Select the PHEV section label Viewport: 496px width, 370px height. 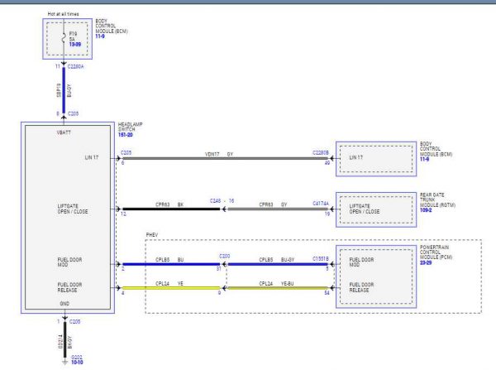click(x=152, y=235)
